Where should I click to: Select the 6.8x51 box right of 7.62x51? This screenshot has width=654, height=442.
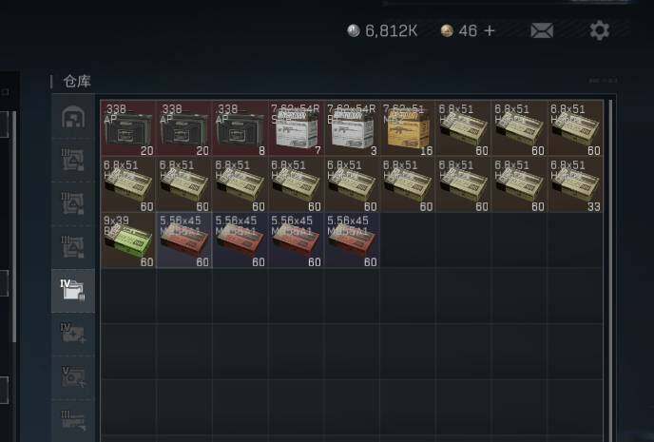[x=463, y=128]
